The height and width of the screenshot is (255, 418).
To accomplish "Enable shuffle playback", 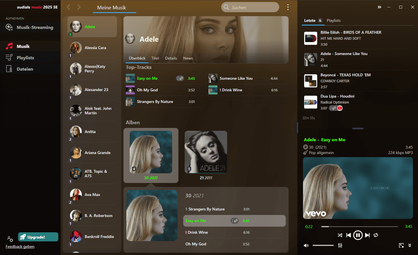I will point(340,235).
